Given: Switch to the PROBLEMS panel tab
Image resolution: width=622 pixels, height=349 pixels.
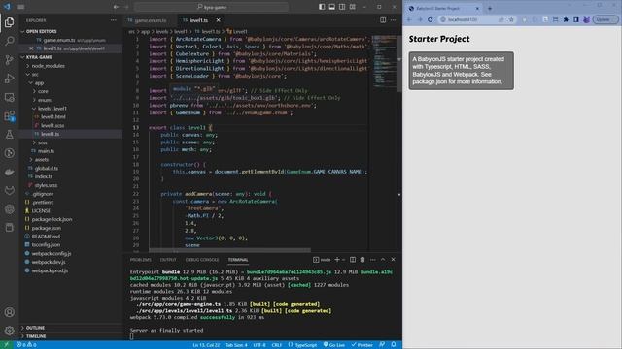Looking at the screenshot, I should pyautogui.click(x=141, y=260).
